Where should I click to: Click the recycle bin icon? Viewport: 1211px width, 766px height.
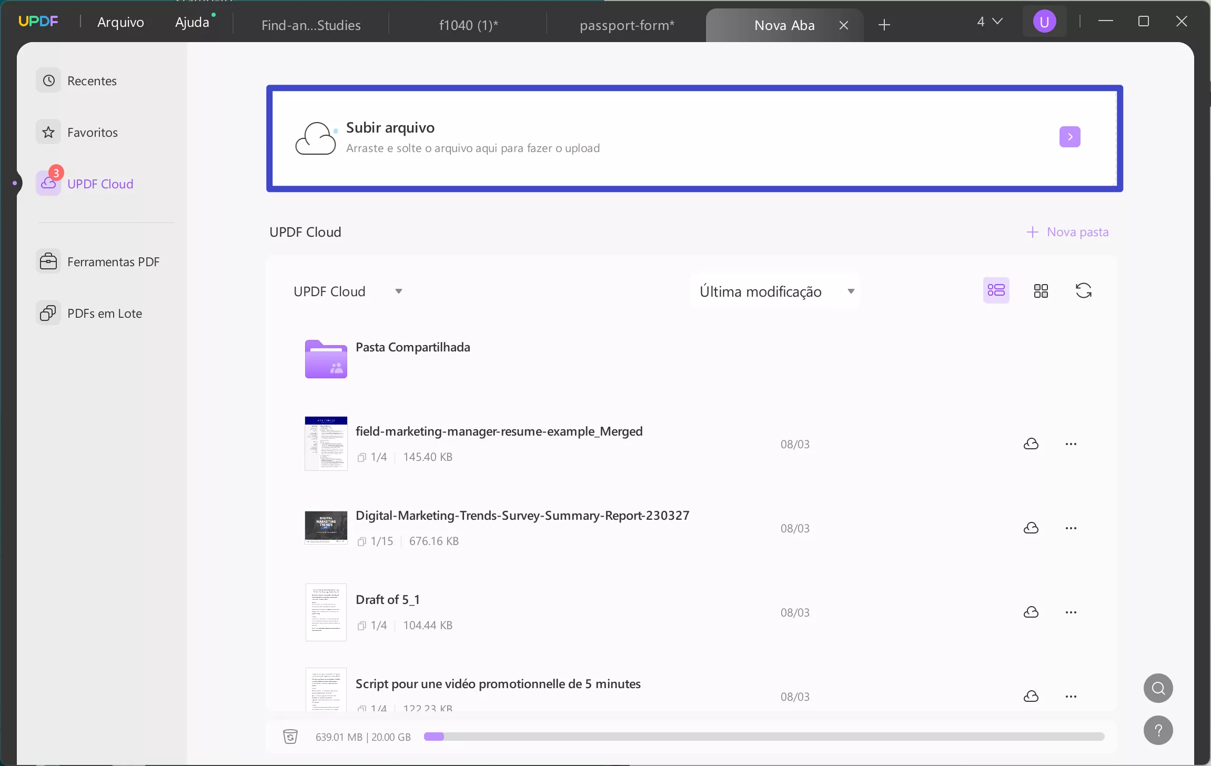point(290,737)
